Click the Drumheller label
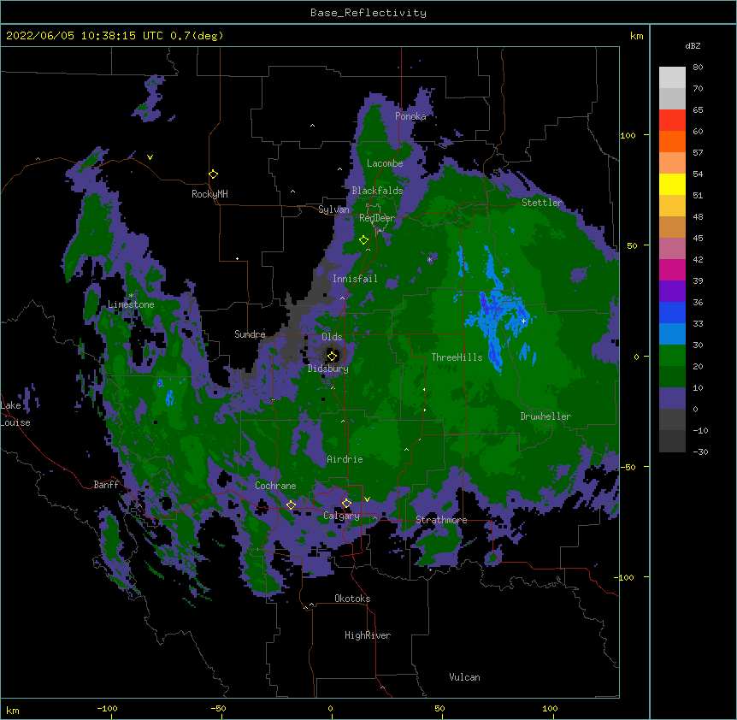The image size is (737, 720). pyautogui.click(x=545, y=416)
